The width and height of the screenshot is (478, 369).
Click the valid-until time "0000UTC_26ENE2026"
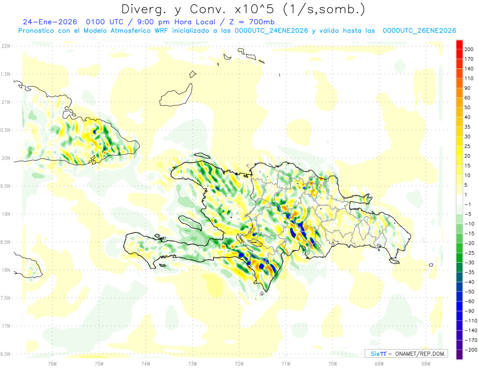pos(419,31)
